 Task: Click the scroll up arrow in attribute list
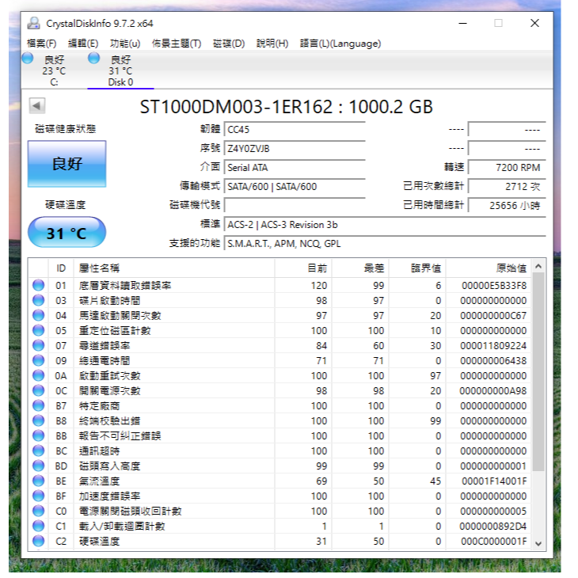coord(538,266)
